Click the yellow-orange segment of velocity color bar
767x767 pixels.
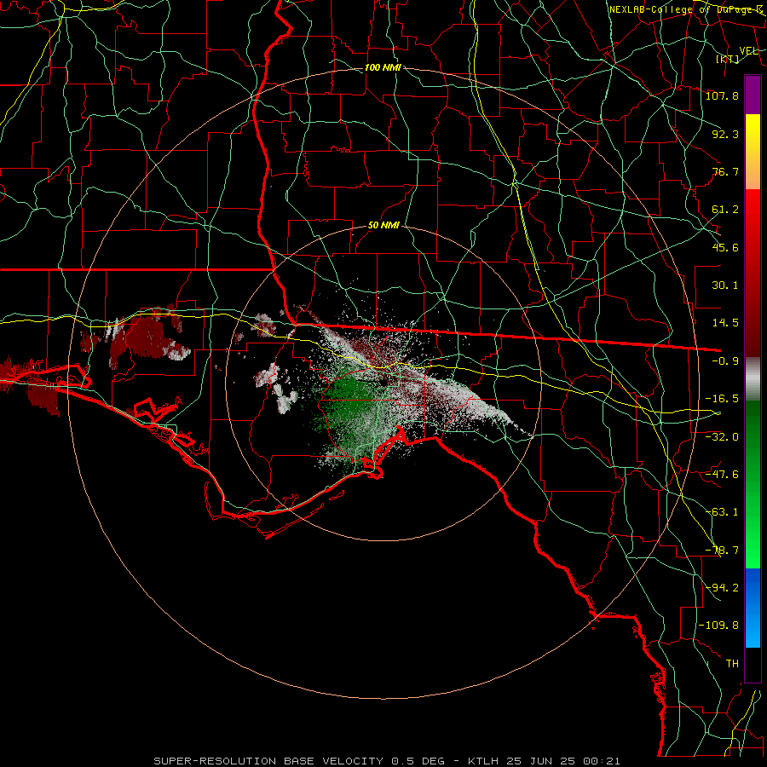point(753,152)
